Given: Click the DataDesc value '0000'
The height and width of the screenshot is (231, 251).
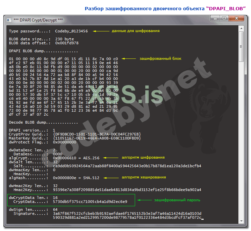Looking at the screenshot, I should 58,154.
